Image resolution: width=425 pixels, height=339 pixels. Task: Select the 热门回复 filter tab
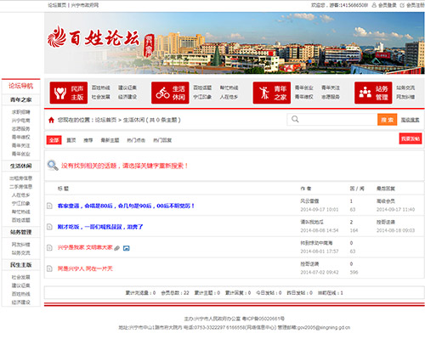coord(162,140)
